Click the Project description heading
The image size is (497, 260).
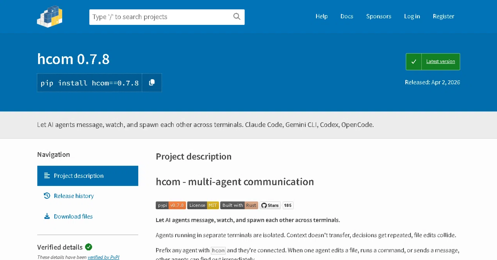194,156
